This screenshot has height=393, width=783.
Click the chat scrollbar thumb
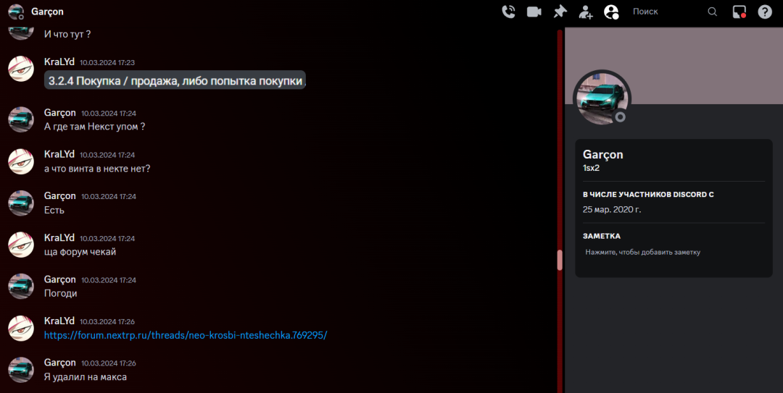click(560, 260)
